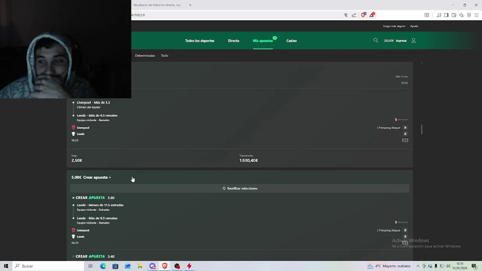Open the Brave Wallet icon
This screenshot has width=482, height=271.
pyautogui.click(x=454, y=15)
